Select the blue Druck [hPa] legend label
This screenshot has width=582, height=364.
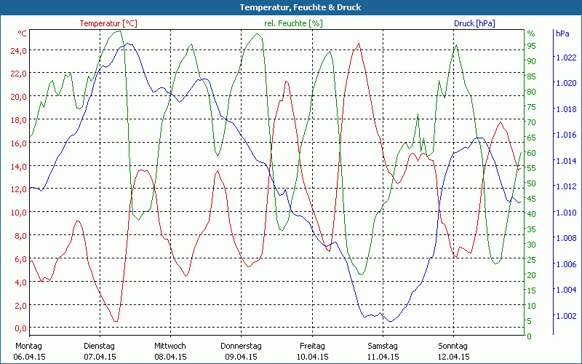click(x=474, y=23)
